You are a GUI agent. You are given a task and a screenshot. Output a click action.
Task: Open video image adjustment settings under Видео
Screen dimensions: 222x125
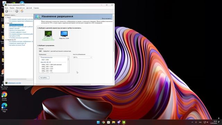(21, 21)
